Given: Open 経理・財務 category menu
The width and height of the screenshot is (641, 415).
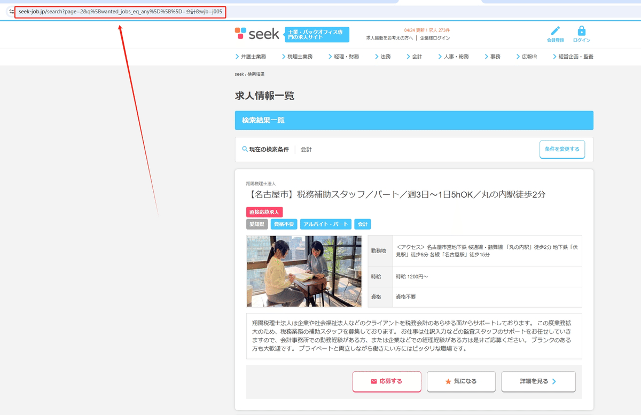Looking at the screenshot, I should point(343,57).
